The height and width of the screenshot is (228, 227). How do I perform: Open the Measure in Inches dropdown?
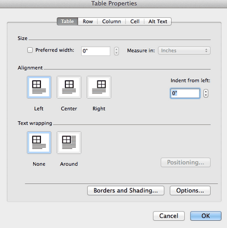pos(184,50)
